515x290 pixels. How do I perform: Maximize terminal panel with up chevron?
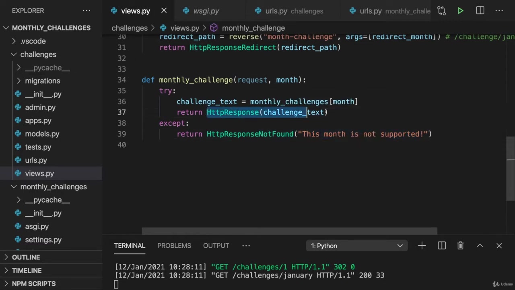pyautogui.click(x=480, y=246)
